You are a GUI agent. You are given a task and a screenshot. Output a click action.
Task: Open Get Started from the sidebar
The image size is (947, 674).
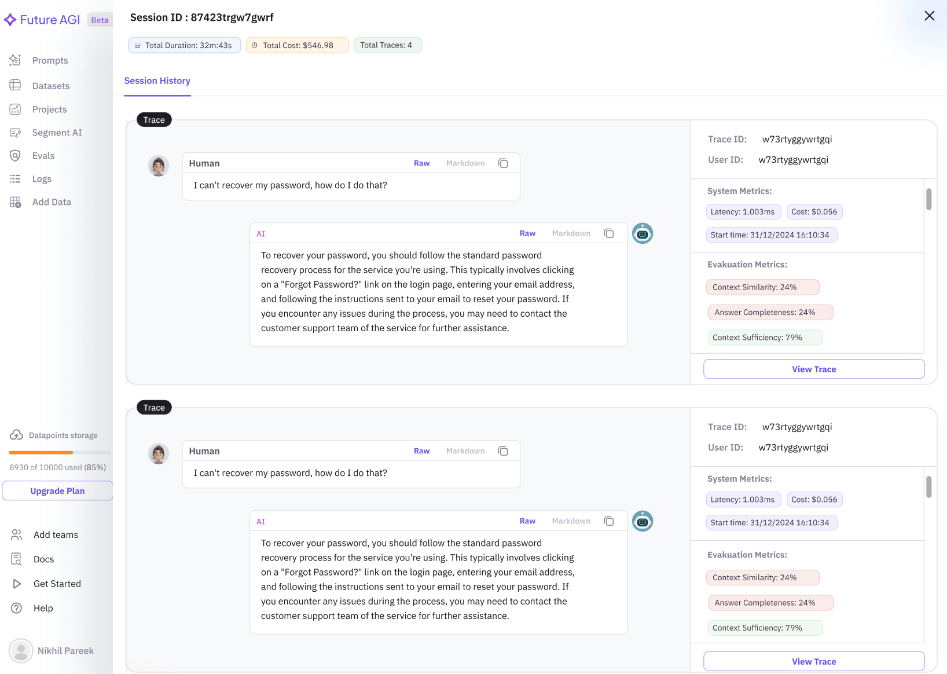pyautogui.click(x=57, y=584)
